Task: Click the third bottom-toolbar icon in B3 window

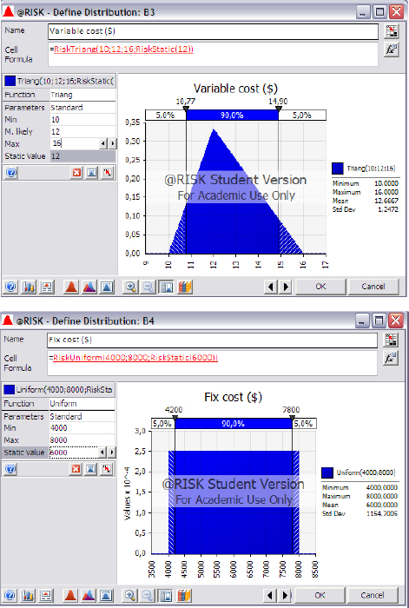Action: click(47, 287)
